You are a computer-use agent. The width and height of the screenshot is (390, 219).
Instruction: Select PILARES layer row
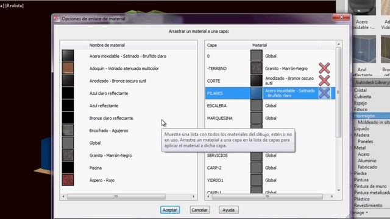[x=270, y=93]
